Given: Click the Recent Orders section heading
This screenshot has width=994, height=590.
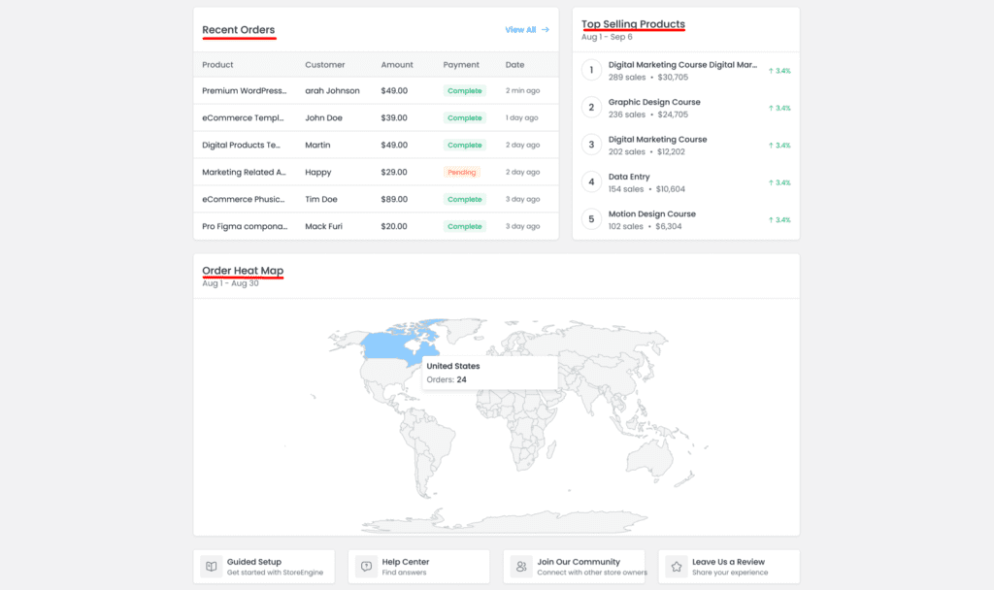Looking at the screenshot, I should [x=238, y=30].
